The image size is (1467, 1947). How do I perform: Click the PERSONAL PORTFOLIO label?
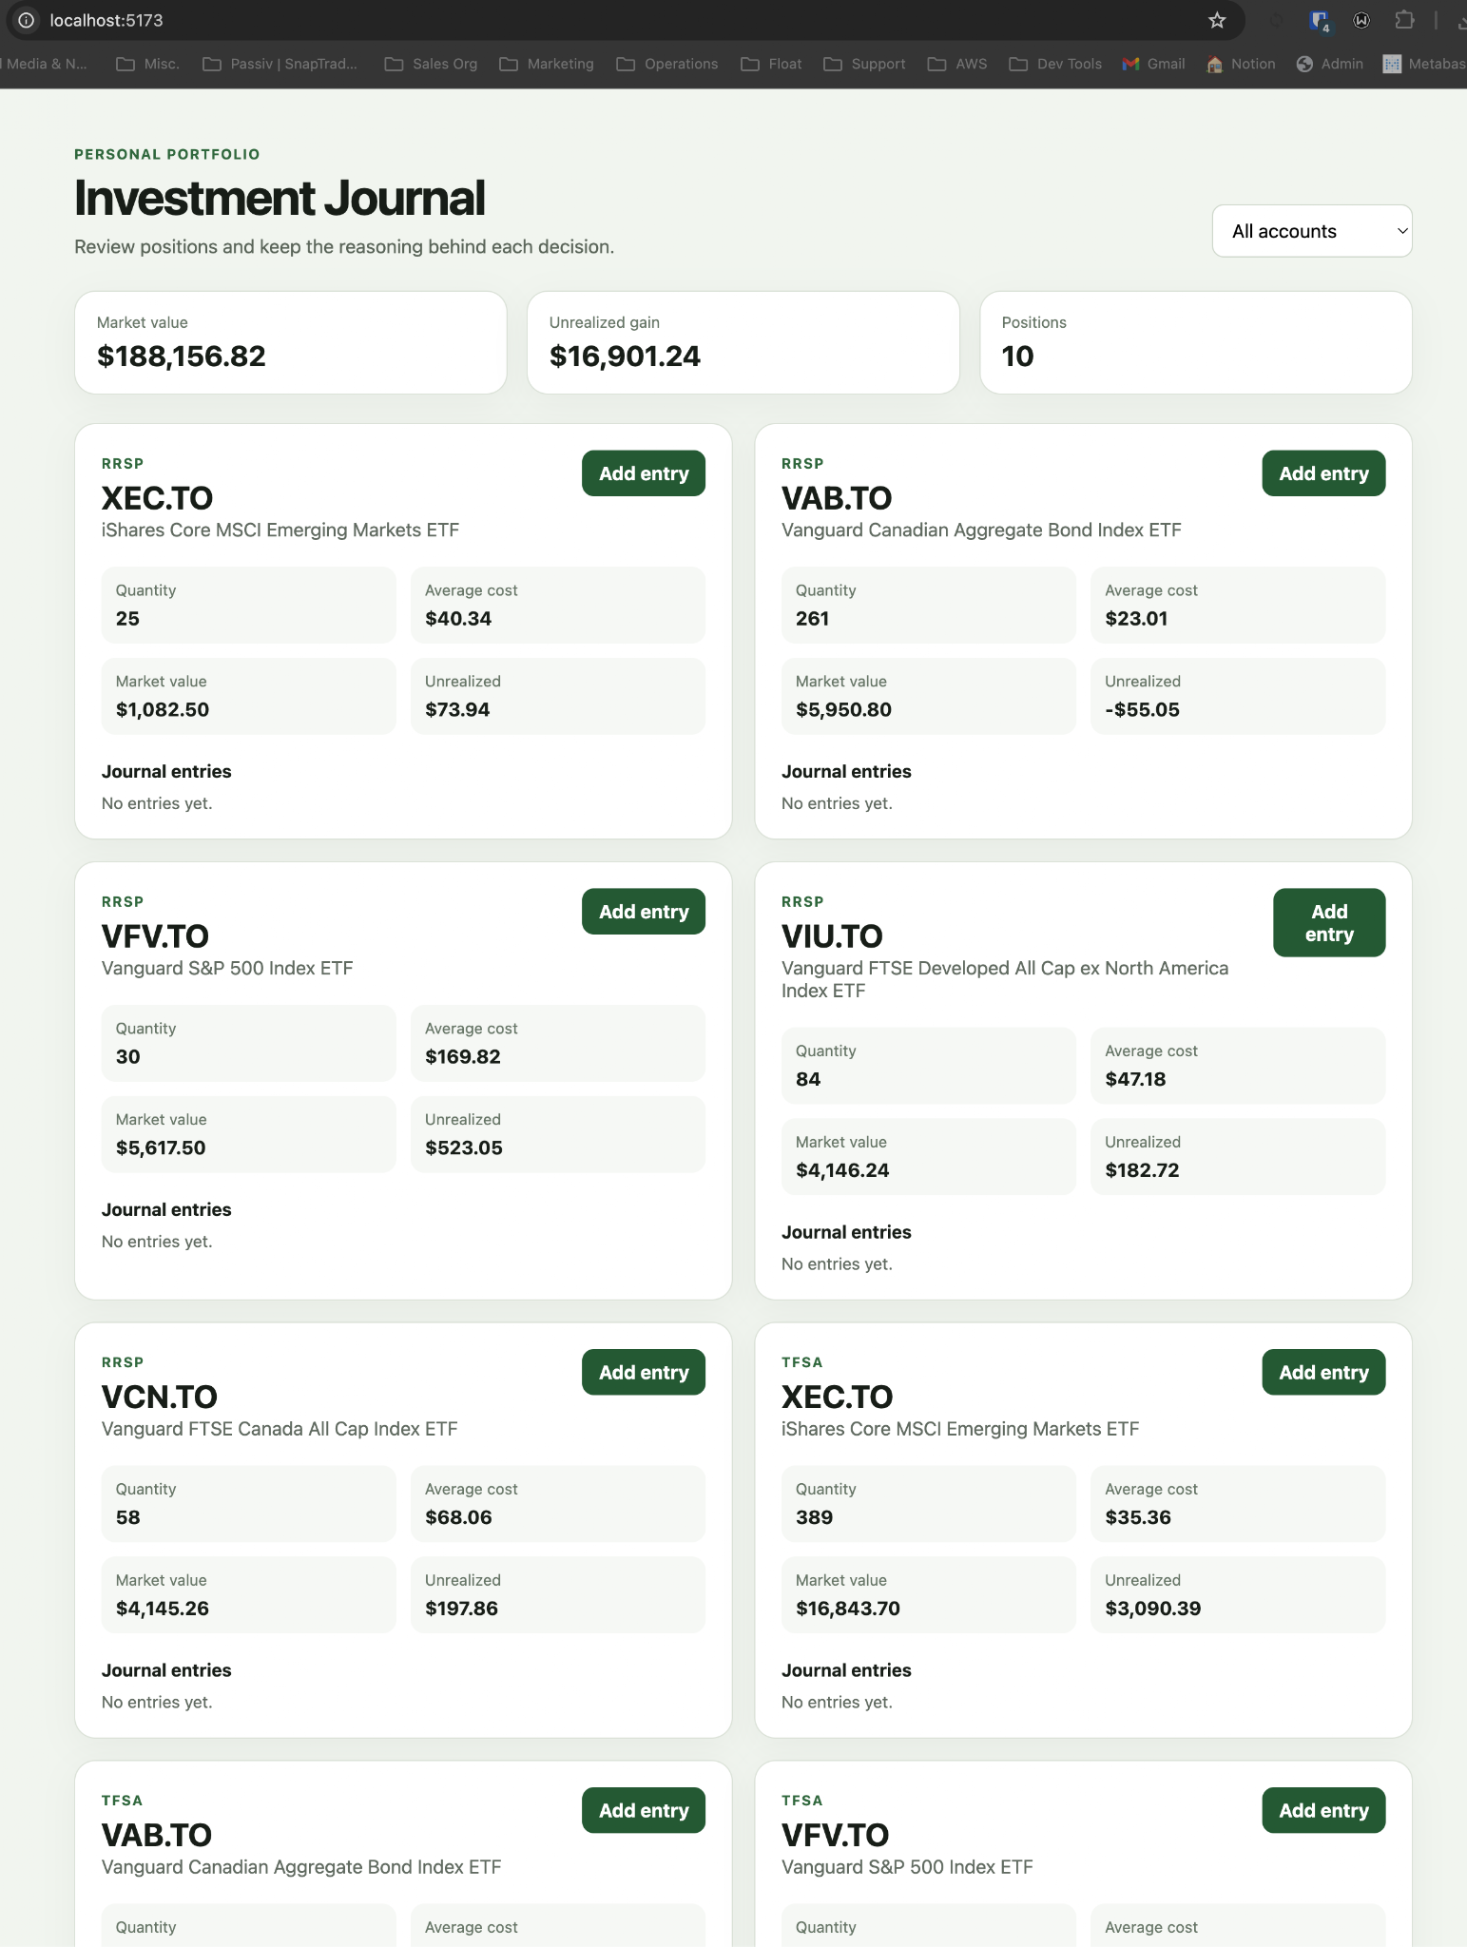(x=167, y=154)
